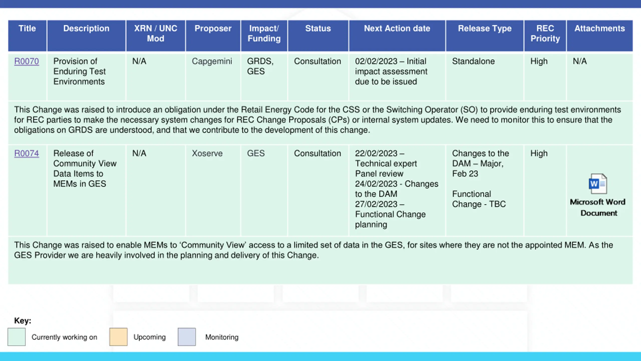Viewport: 641px width, 361px height.
Task: Select the Title column header
Action: point(27,36)
